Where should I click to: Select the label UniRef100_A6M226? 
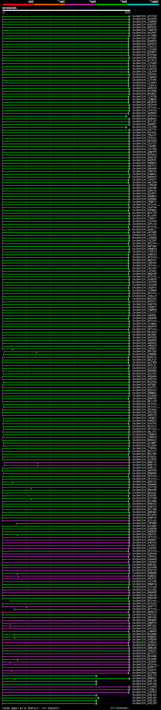pyautogui.click(x=144, y=88)
